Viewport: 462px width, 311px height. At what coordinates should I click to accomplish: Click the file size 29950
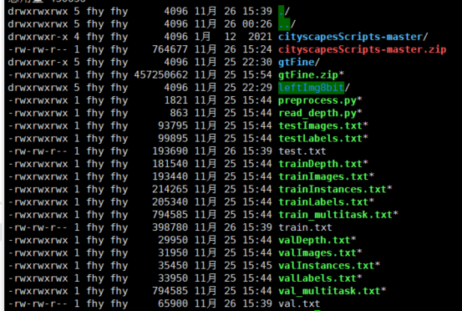173,240
